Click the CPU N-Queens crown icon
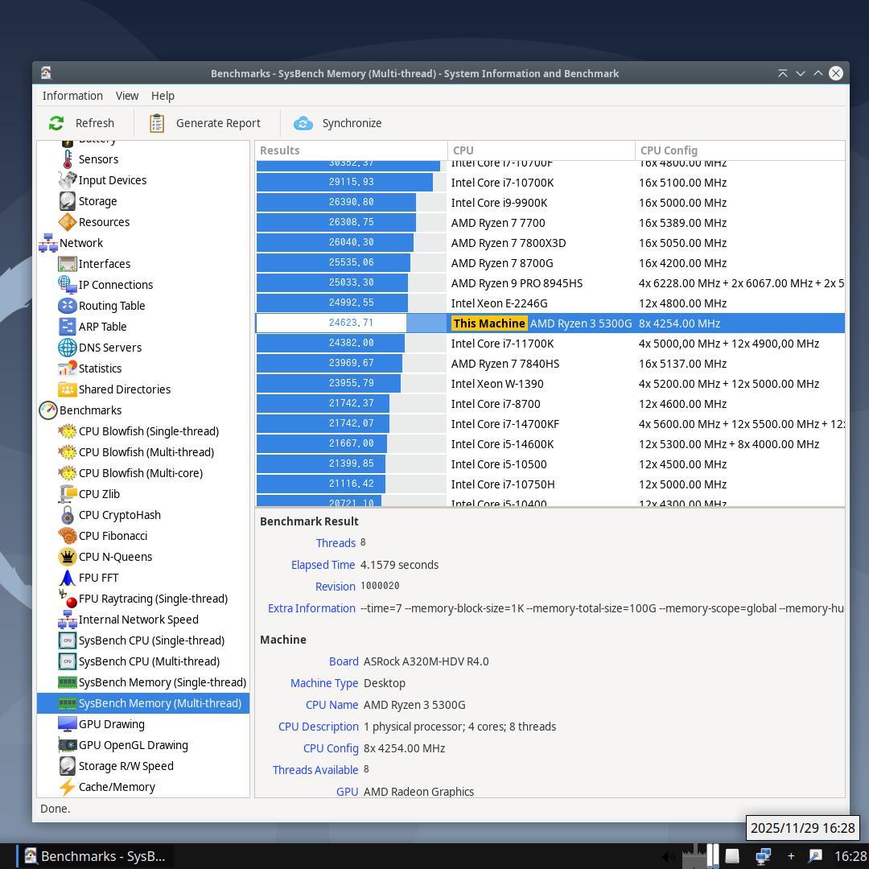869x869 pixels. coord(68,557)
